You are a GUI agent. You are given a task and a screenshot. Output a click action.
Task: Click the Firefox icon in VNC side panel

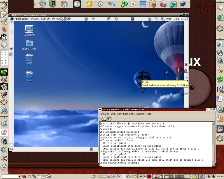click(x=186, y=64)
